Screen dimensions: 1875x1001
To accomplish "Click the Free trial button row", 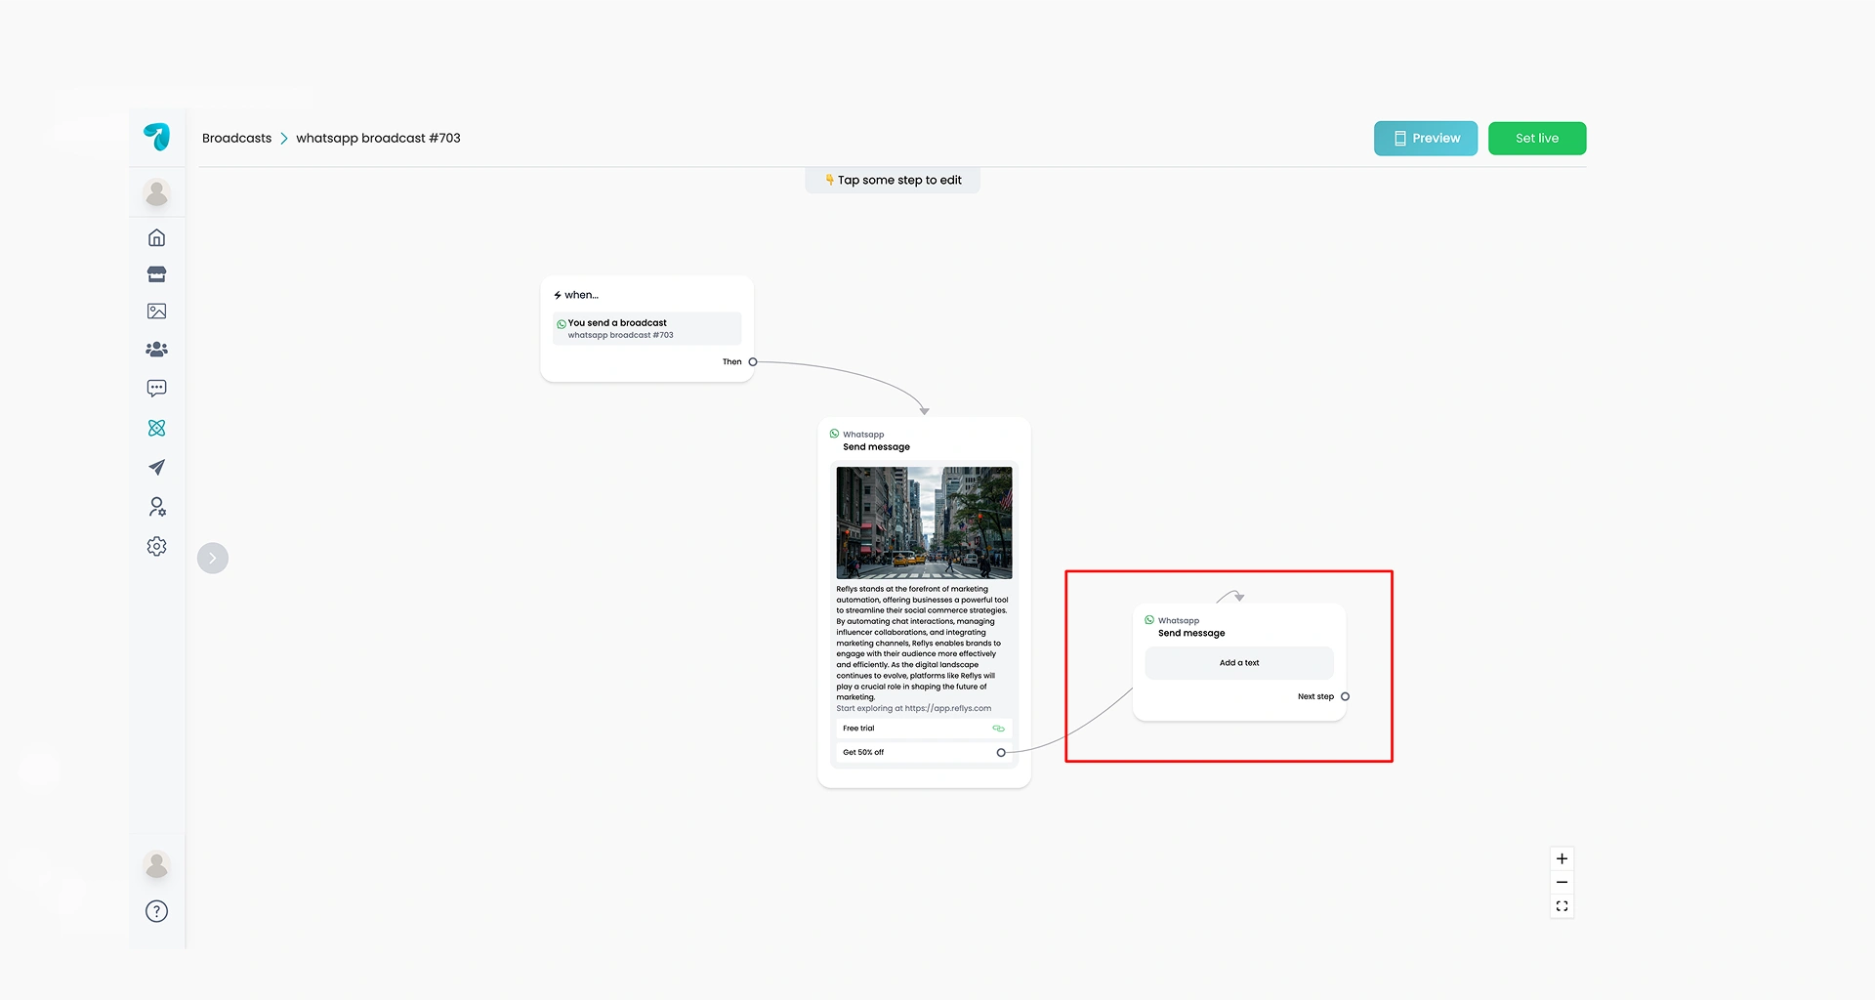I will coord(924,729).
